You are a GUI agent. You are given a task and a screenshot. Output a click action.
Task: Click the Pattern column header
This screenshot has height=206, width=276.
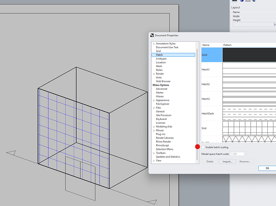[249, 45]
